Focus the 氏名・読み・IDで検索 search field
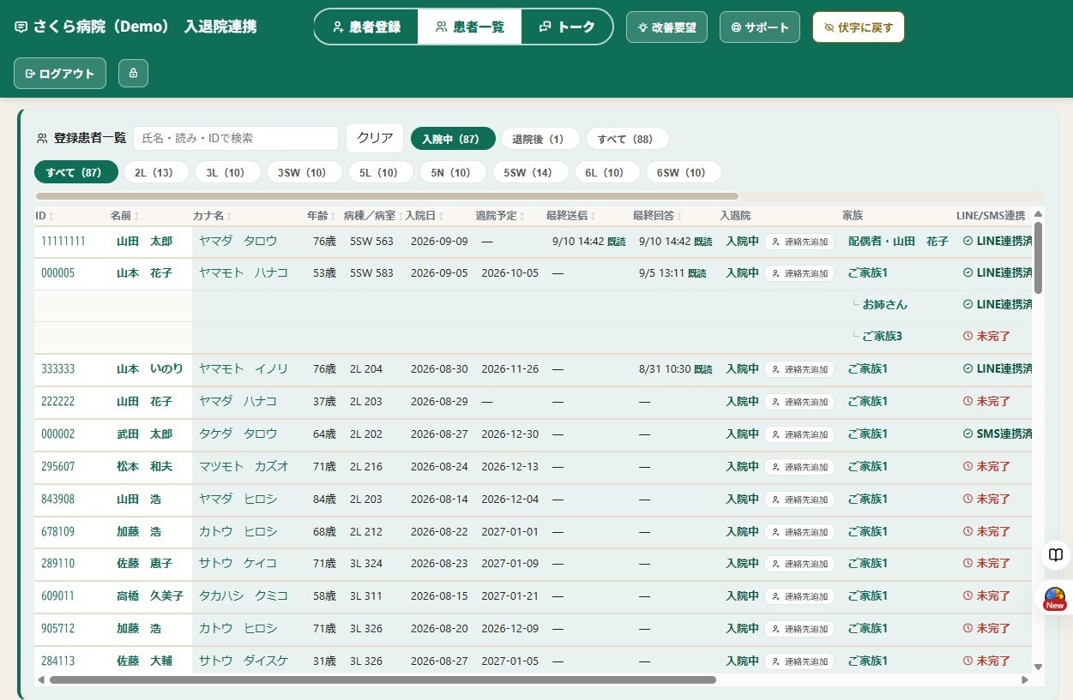This screenshot has height=700, width=1073. click(x=236, y=138)
